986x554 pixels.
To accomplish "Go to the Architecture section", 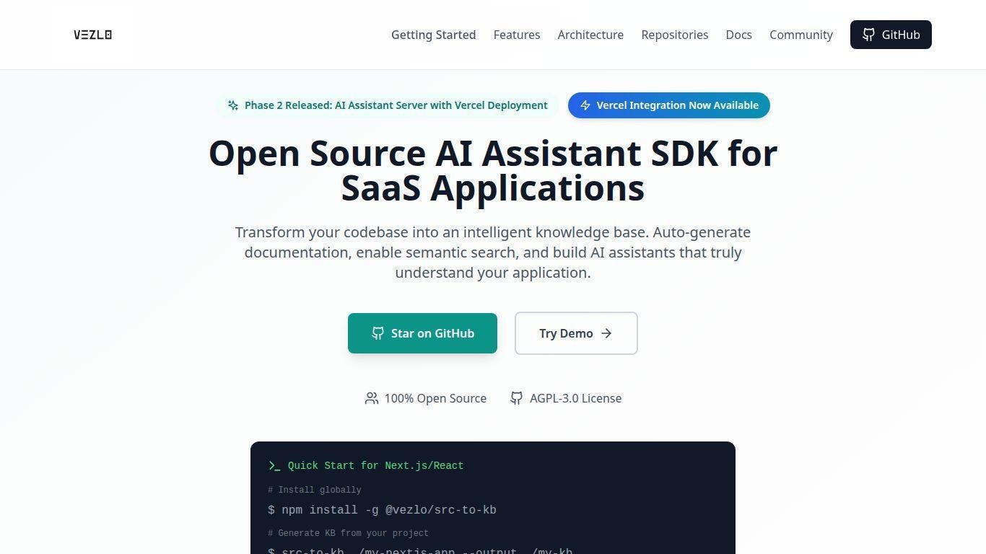I will click(590, 35).
